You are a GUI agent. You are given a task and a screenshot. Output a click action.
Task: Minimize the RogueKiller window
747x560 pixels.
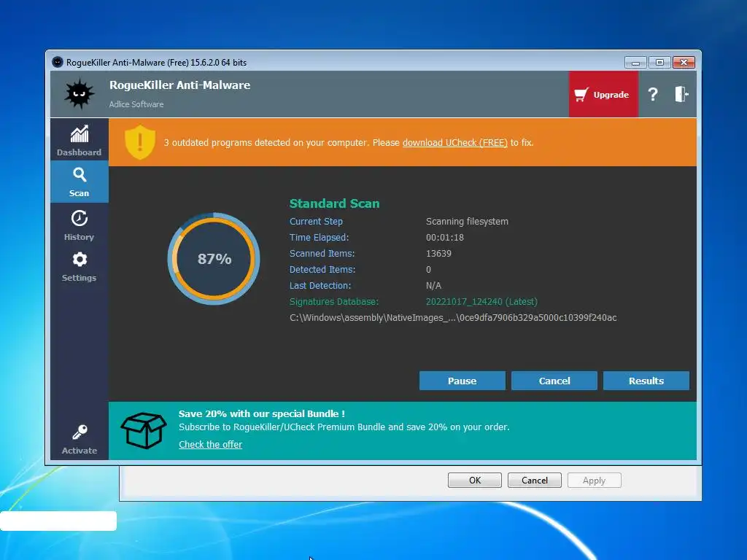(x=635, y=63)
